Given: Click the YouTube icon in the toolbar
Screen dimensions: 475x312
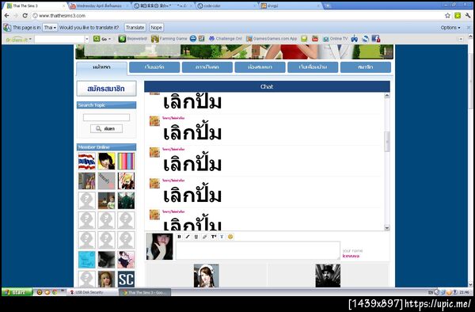Looking at the screenshot, I should [x=315, y=39].
